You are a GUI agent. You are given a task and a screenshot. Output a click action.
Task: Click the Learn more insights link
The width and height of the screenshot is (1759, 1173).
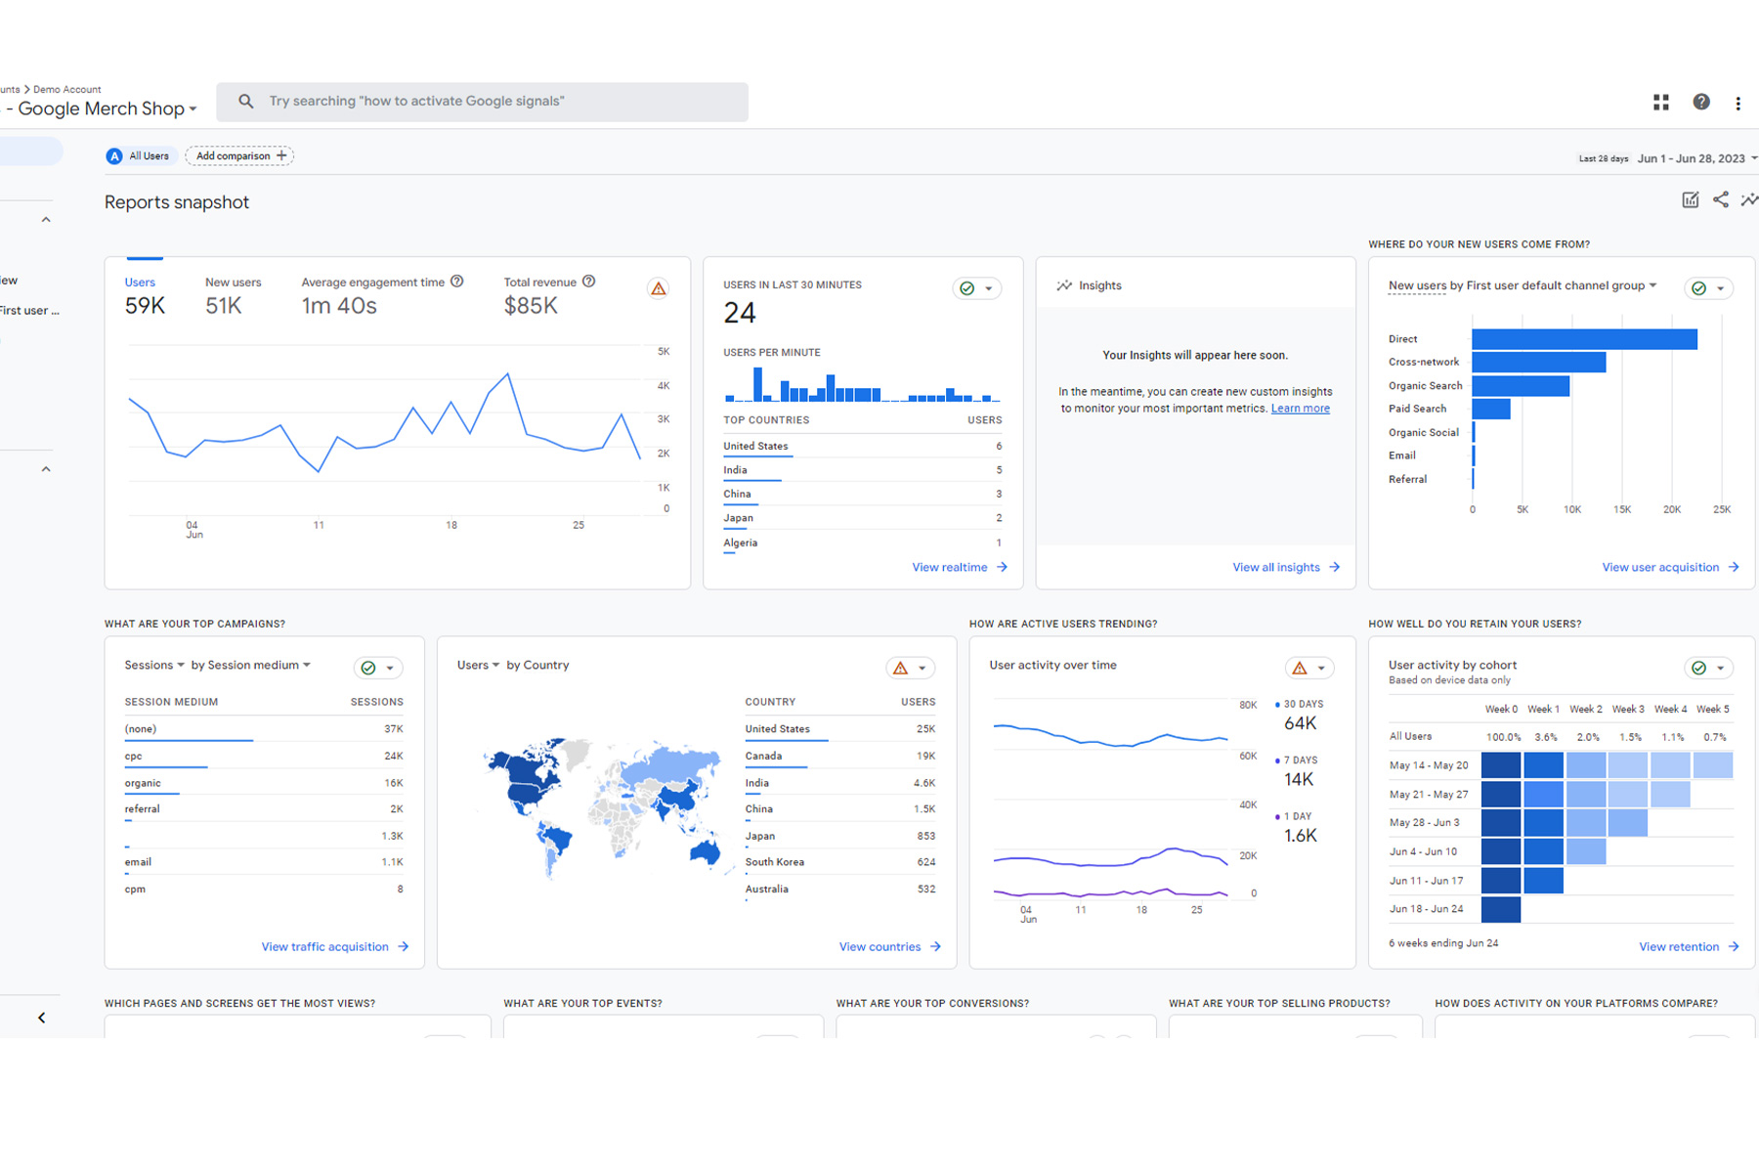[1300, 409]
